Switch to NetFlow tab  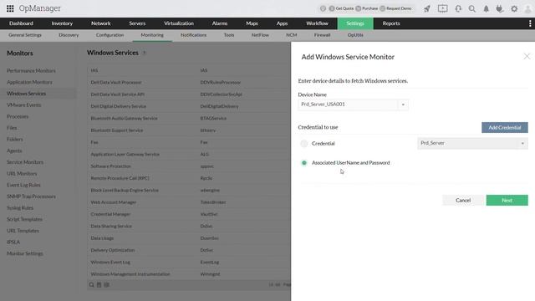pyautogui.click(x=260, y=35)
